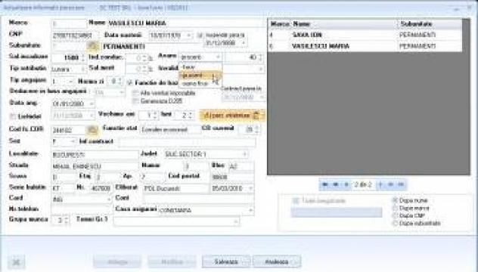
Task: Click the Adauga button
Action: (x=117, y=261)
